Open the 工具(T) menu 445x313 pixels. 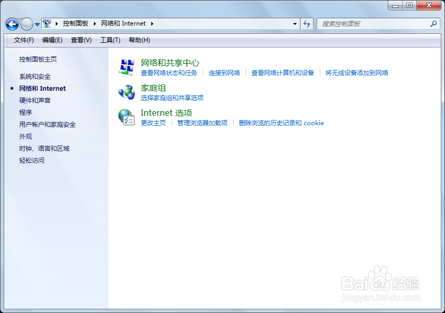click(110, 40)
